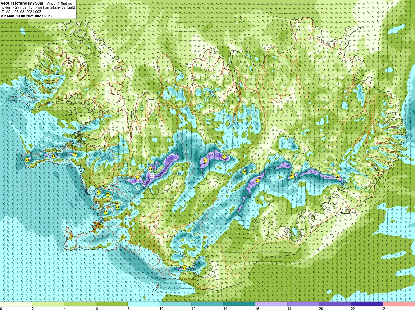Click the 22–24 m/s deep indigo legend swatch
Screen dimensions: 415x311
tap(367, 304)
